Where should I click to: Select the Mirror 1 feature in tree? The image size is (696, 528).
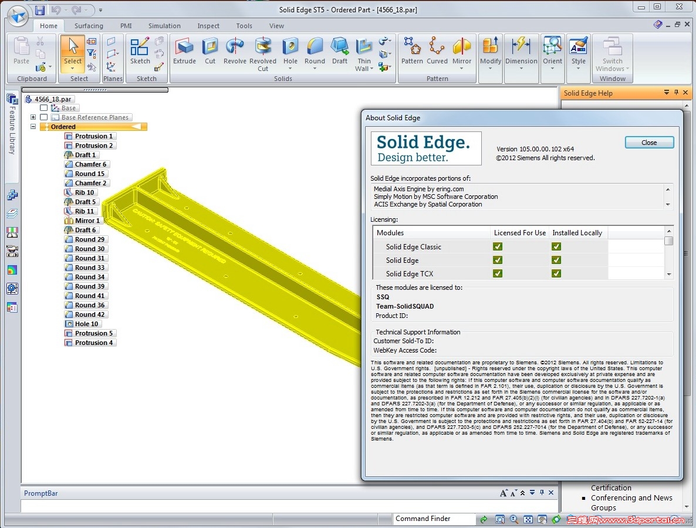[x=83, y=221]
